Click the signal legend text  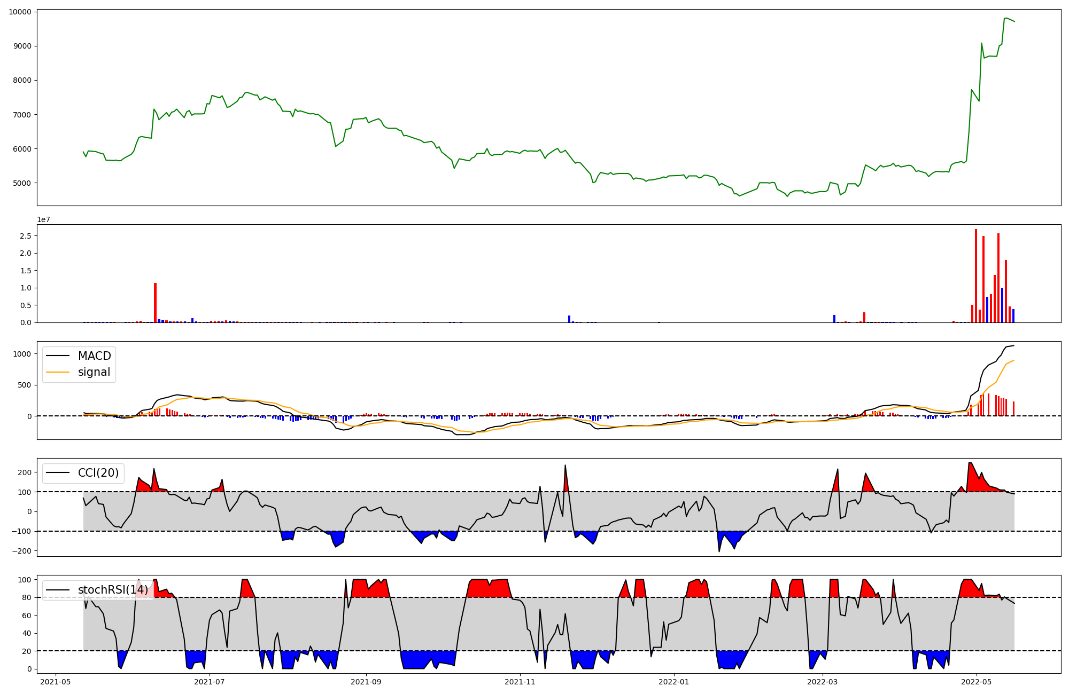94,372
